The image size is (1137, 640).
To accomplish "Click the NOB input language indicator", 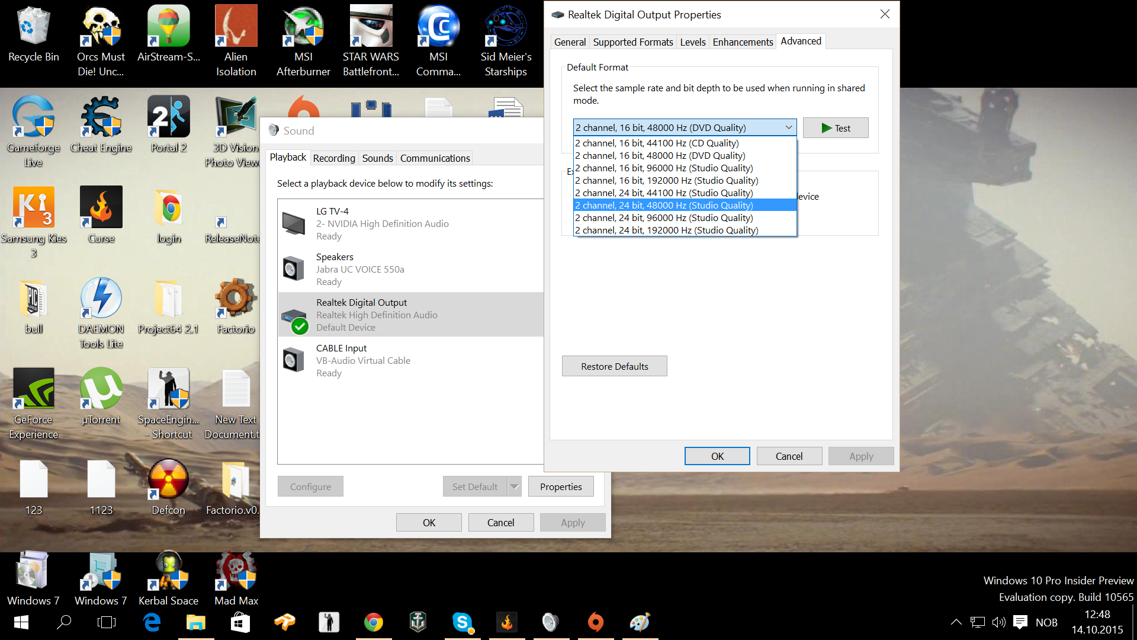I will pyautogui.click(x=1046, y=622).
